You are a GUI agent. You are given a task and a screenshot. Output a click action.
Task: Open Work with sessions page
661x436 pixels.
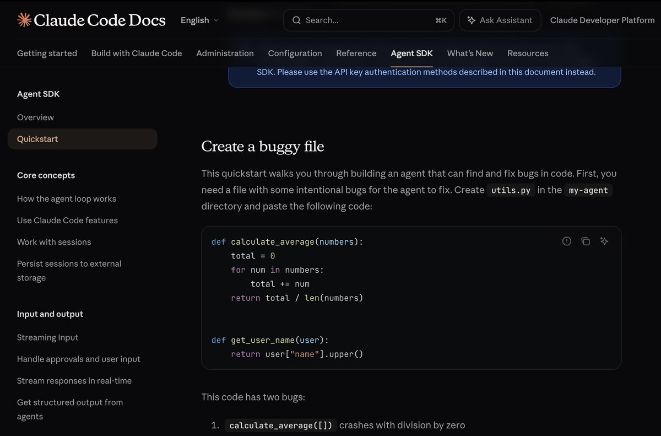click(x=54, y=242)
